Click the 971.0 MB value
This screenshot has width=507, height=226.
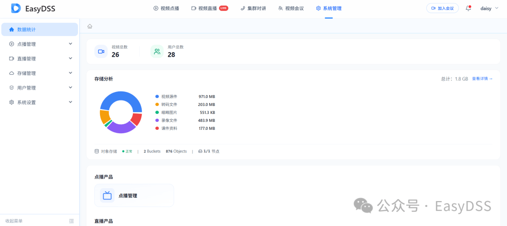(207, 97)
